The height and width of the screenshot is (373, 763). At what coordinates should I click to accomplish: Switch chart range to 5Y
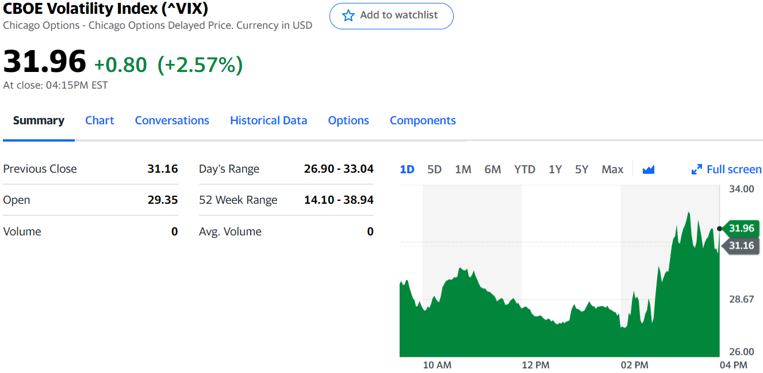pyautogui.click(x=581, y=169)
